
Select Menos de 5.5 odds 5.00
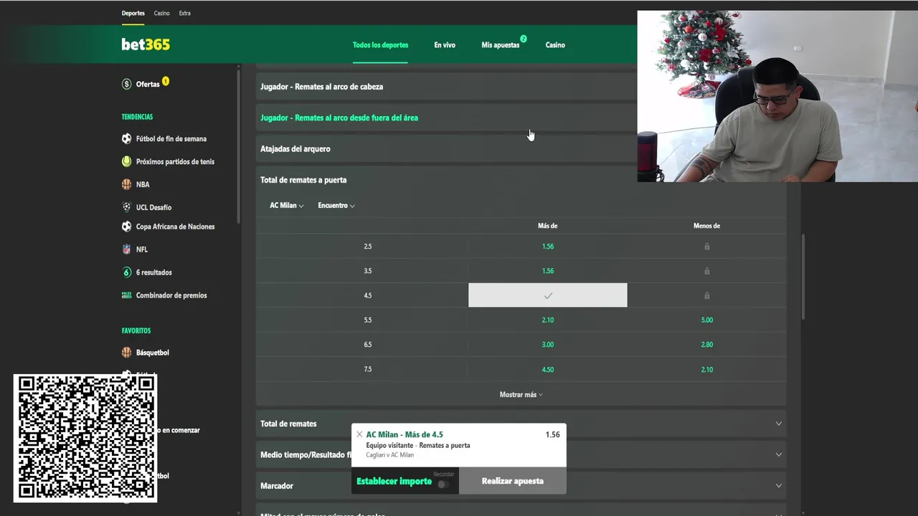coord(707,320)
